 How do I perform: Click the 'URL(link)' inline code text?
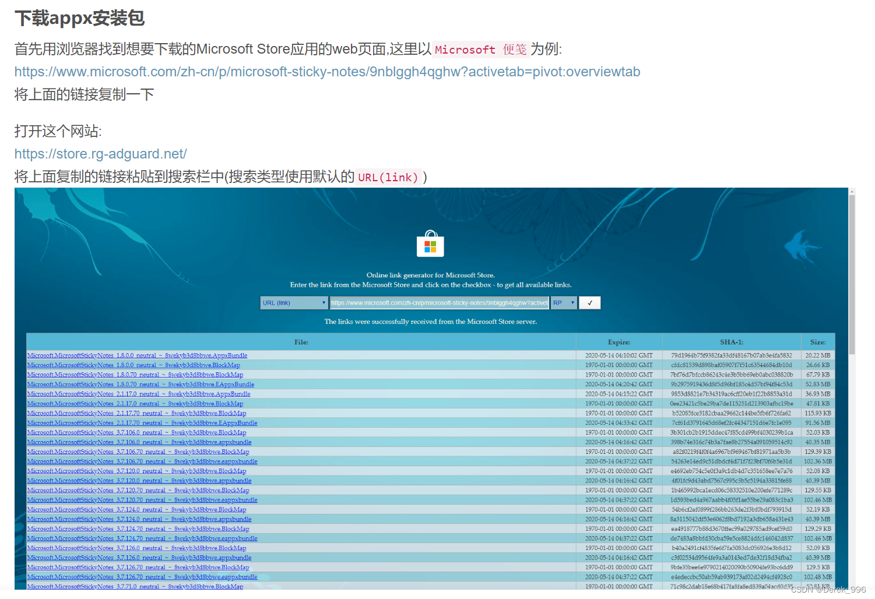(388, 177)
